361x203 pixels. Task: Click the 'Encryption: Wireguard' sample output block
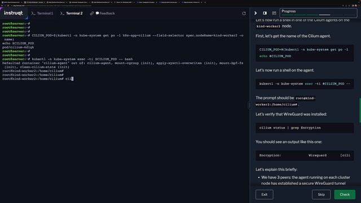coord(305,156)
